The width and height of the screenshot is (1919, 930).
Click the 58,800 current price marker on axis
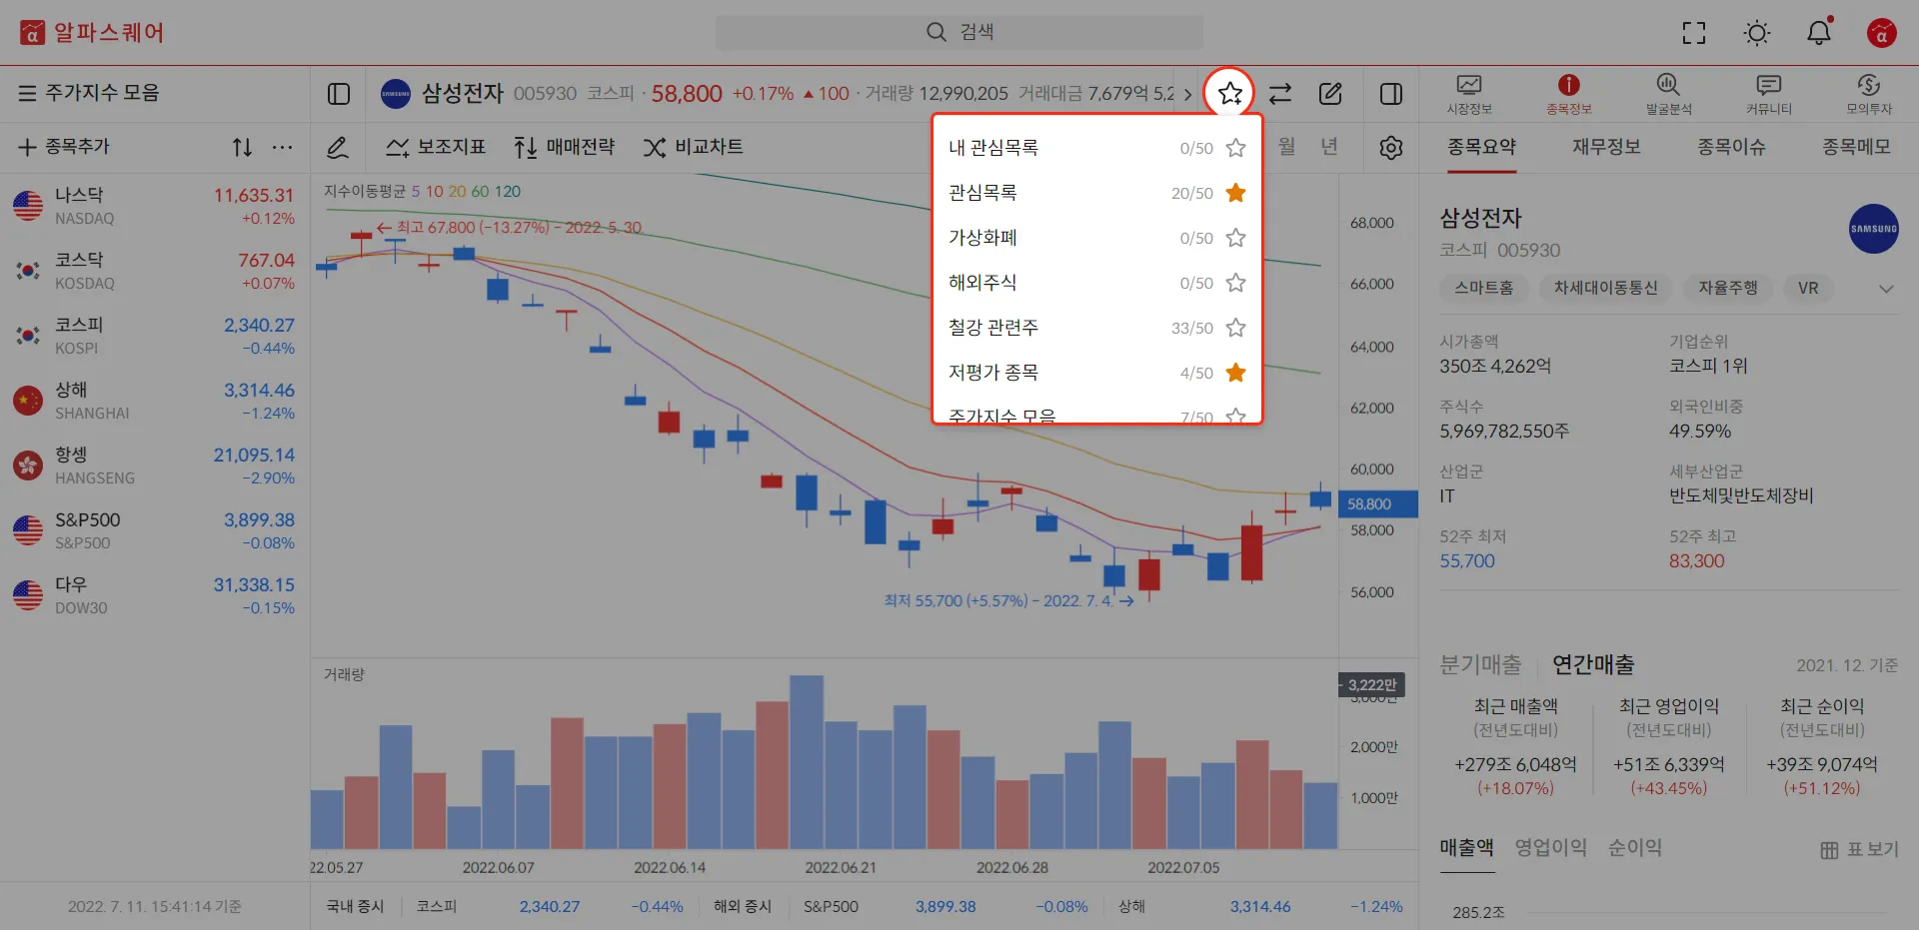(1377, 503)
